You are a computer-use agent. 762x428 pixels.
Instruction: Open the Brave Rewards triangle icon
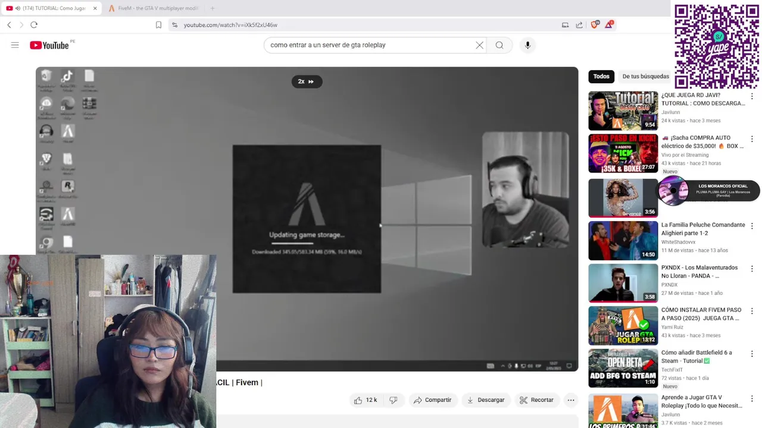[x=608, y=25]
